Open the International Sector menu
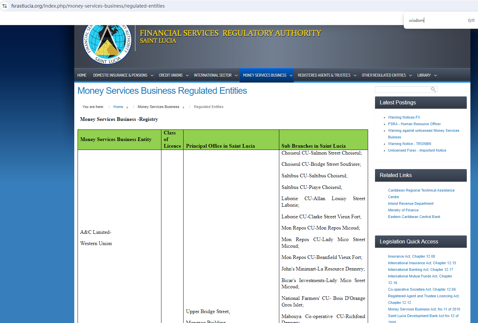Screen dimensions: 478x323 213,75
